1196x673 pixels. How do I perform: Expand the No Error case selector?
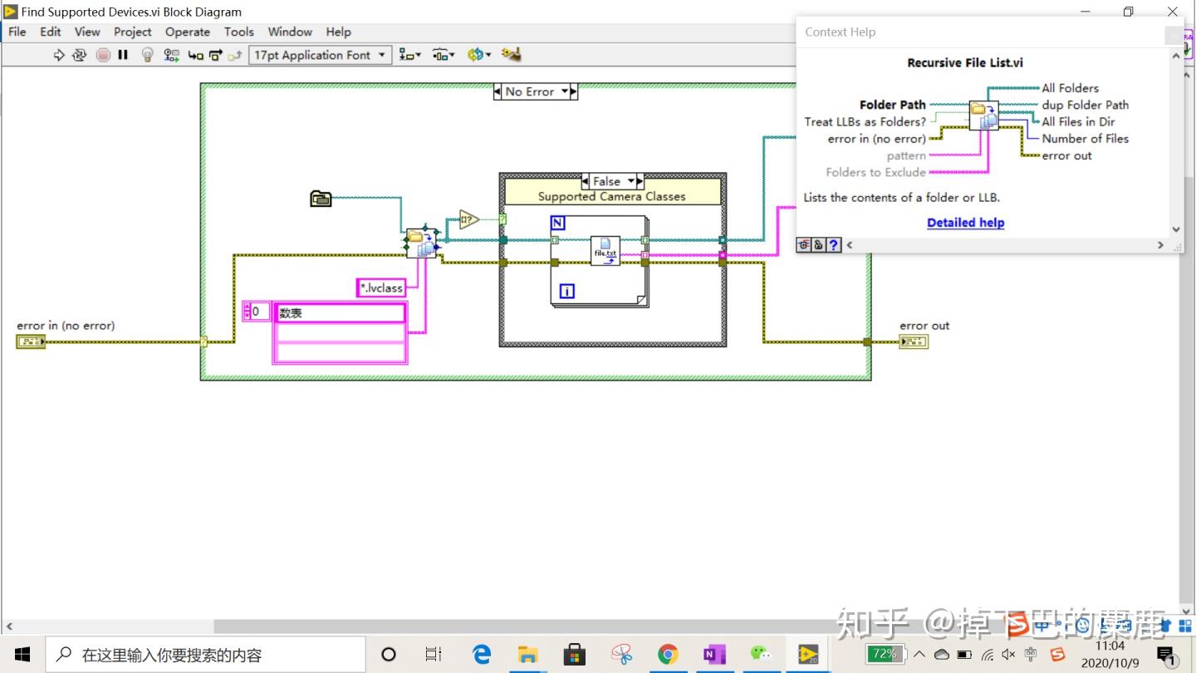566,91
